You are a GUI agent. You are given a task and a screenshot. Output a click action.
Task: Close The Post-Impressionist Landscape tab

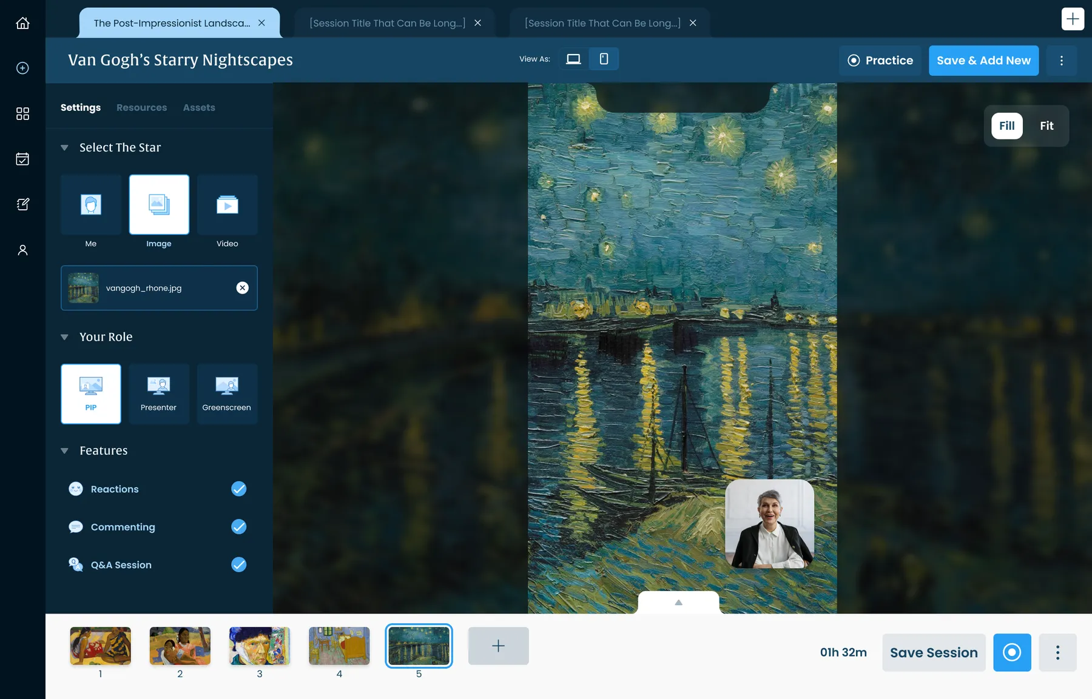pyautogui.click(x=261, y=23)
